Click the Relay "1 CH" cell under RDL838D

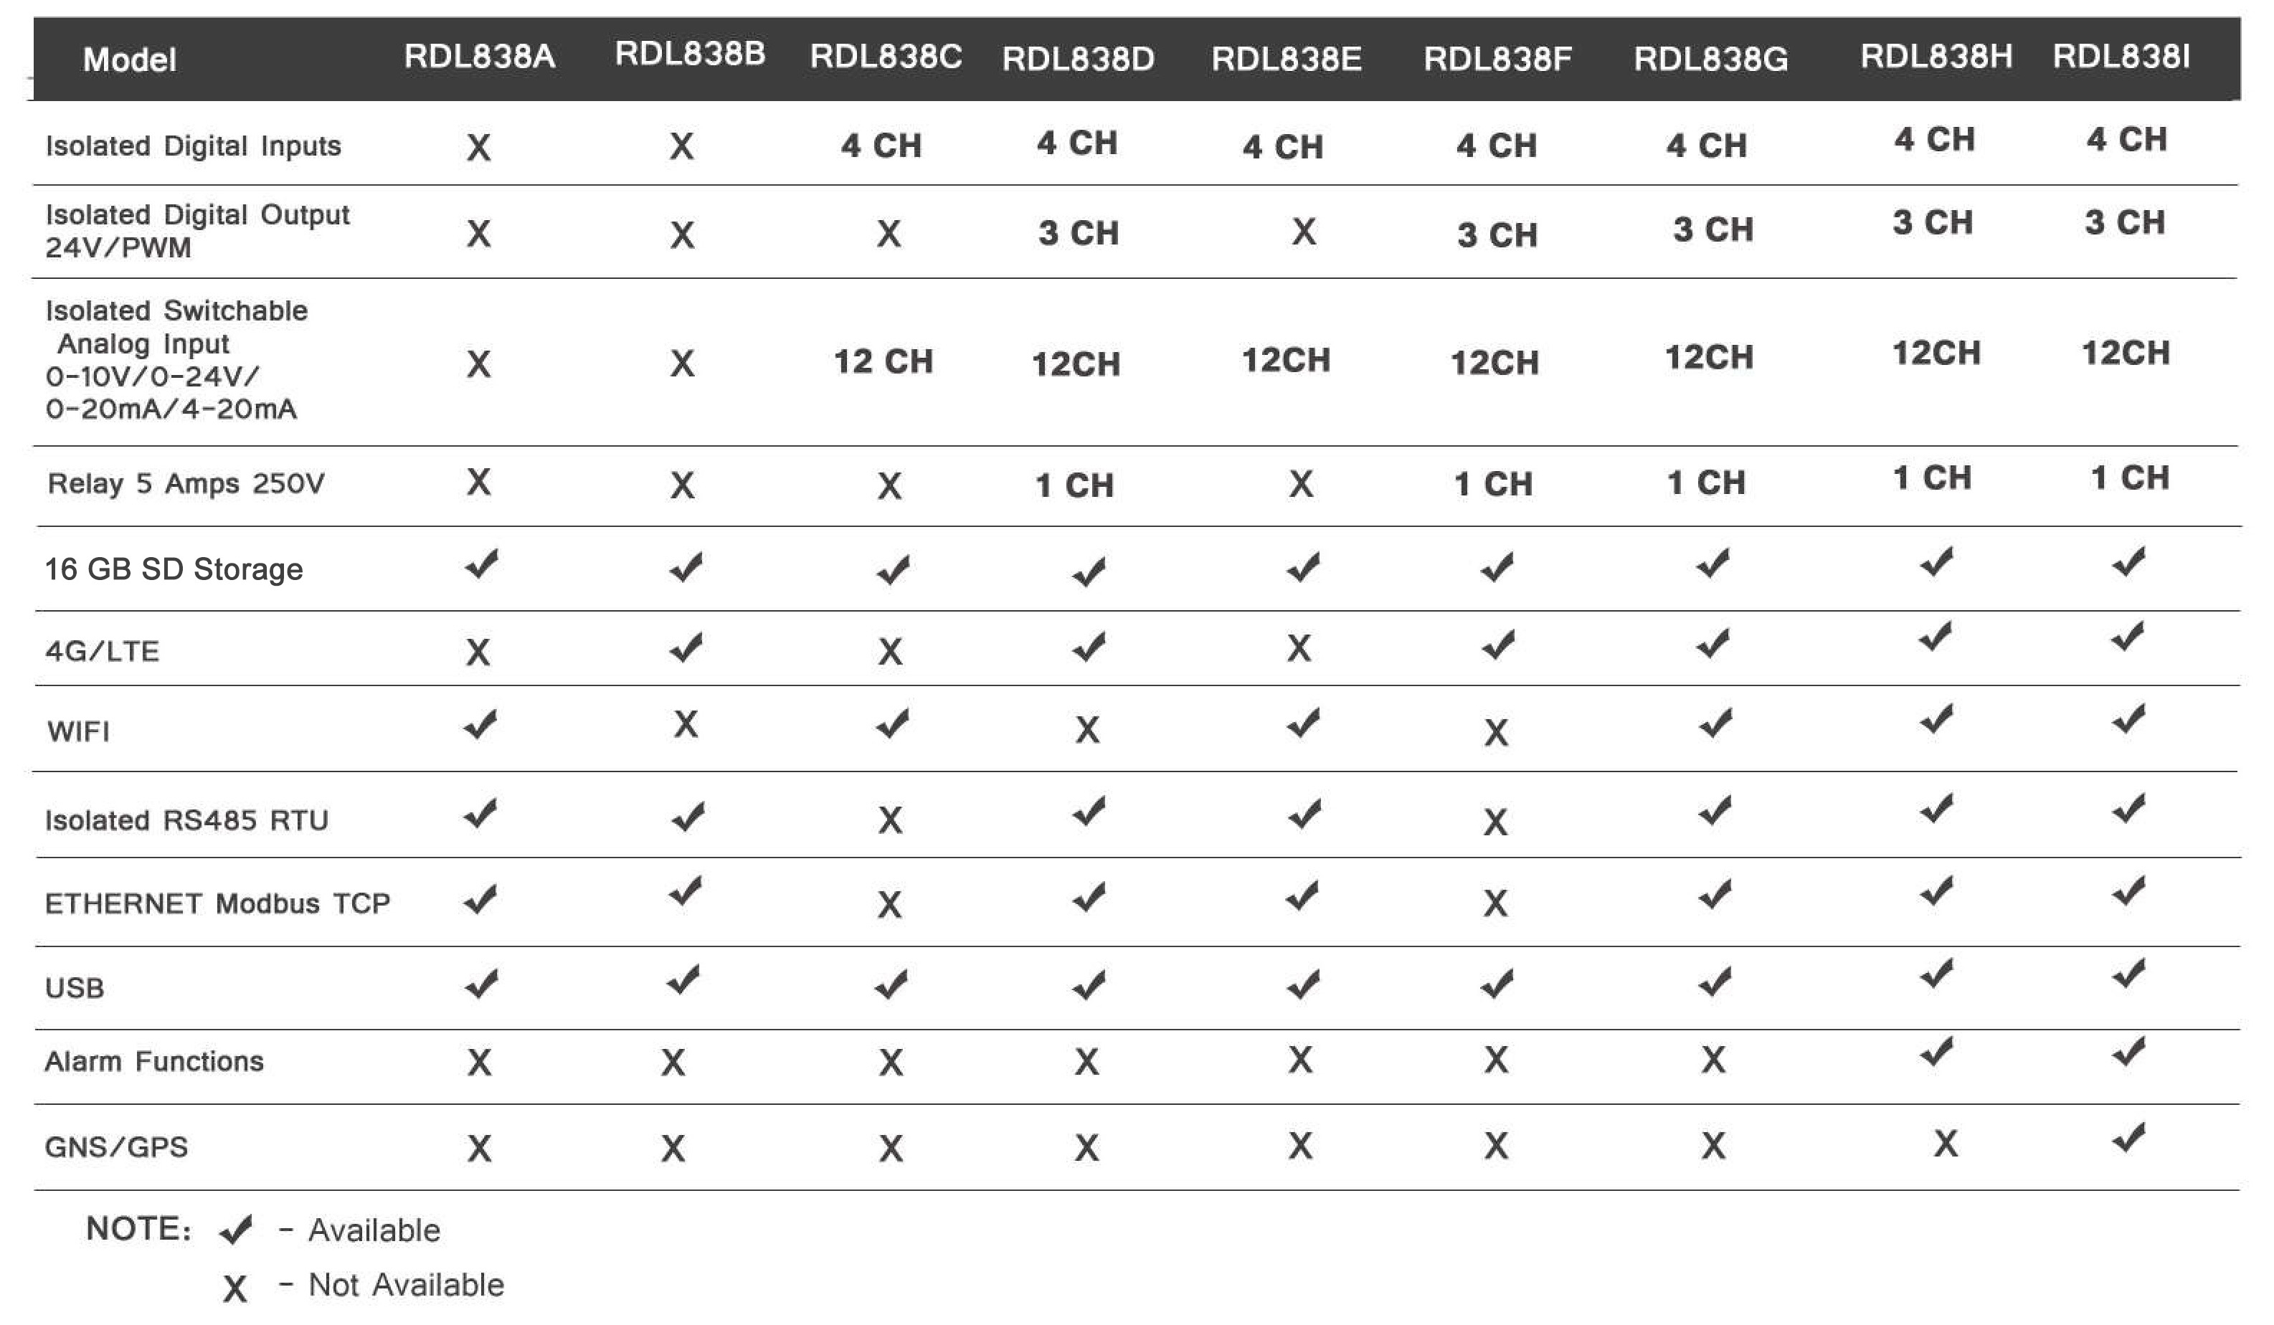click(x=1074, y=486)
